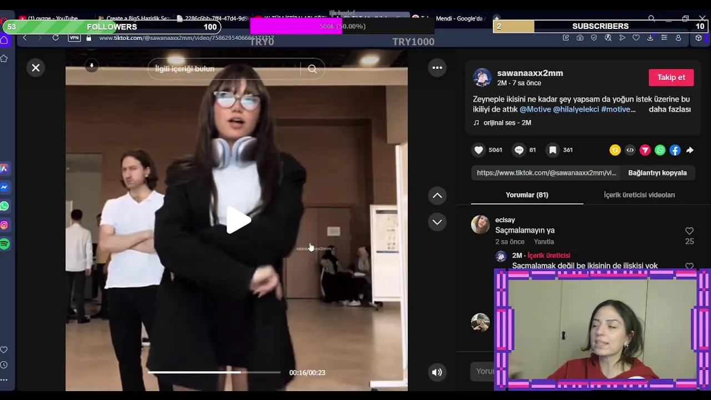Viewport: 711px width, 400px height.
Task: Open sawanaaxx2mm profile name
Action: coord(530,73)
